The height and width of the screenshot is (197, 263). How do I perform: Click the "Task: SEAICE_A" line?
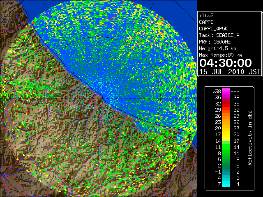coord(219,35)
